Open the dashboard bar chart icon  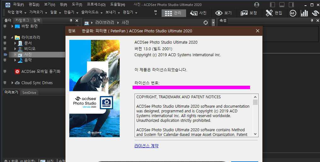(x=304, y=13)
